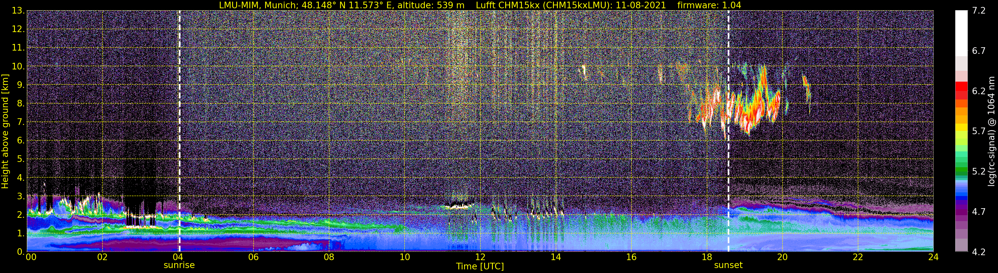Click the time tick label "14"
The image size is (998, 273).
coord(555,257)
